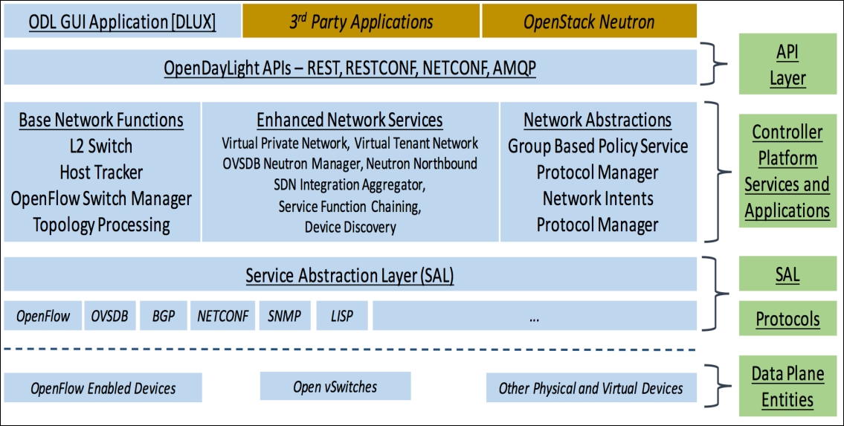Select the 3rd Party Applications block
The height and width of the screenshot is (426, 844).
pyautogui.click(x=361, y=21)
